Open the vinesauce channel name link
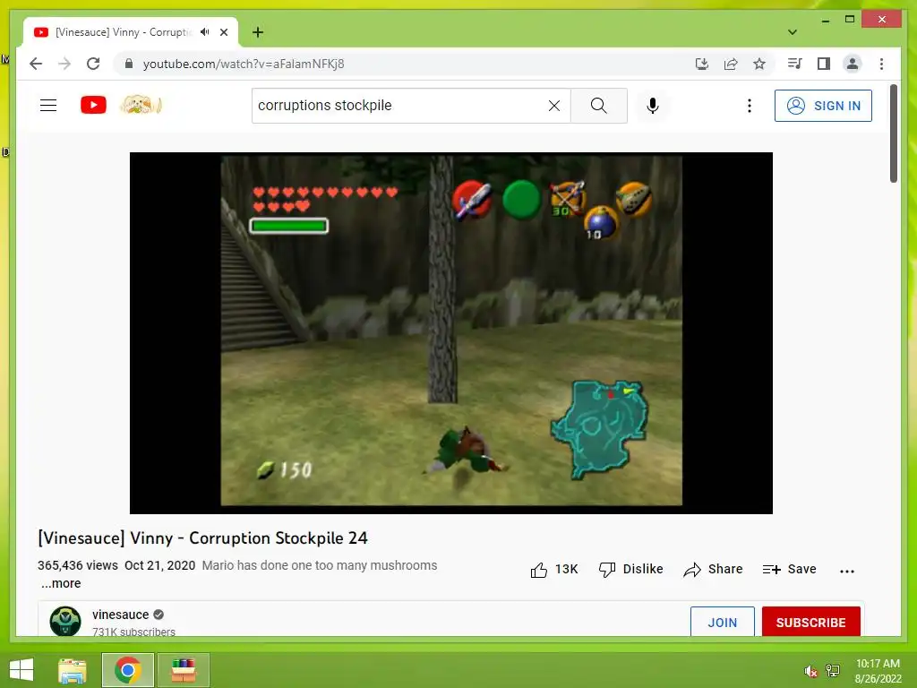The height and width of the screenshot is (688, 917). 121,615
